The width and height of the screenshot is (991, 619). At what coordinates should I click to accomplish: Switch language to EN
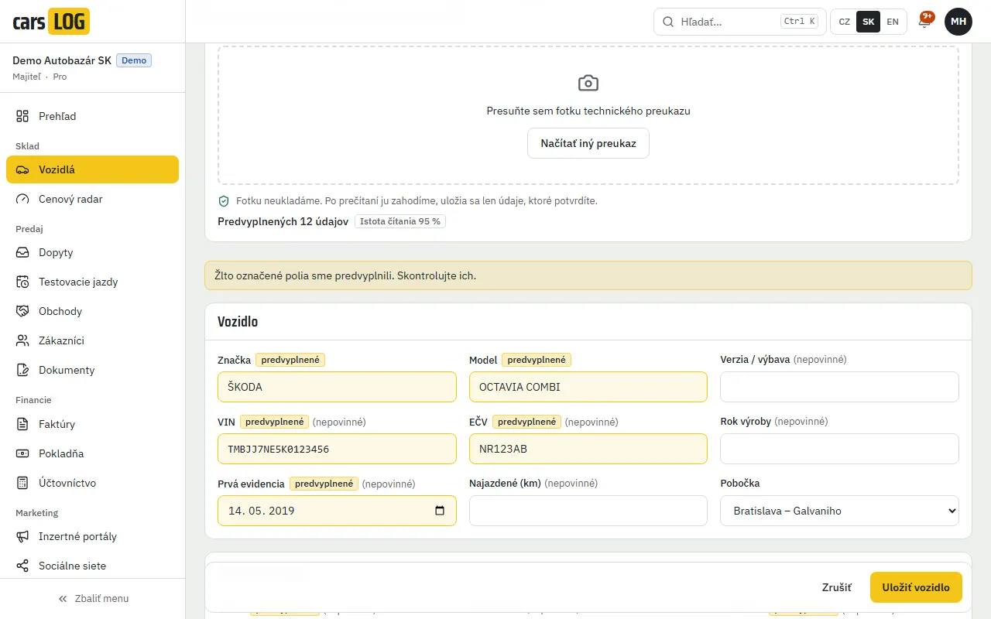[x=893, y=22]
